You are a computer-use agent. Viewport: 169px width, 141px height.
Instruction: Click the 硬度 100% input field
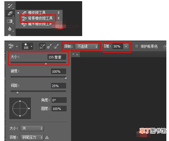coord(58,72)
